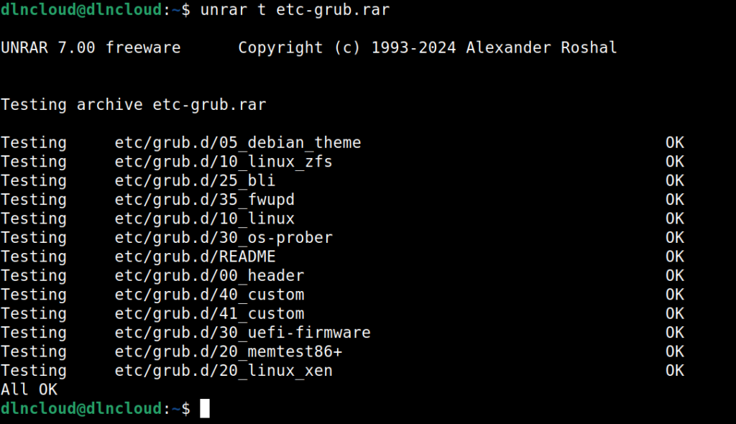Image resolution: width=736 pixels, height=424 pixels.
Task: Click the 'Testing archive etc-grub.rar' line
Action: (133, 104)
